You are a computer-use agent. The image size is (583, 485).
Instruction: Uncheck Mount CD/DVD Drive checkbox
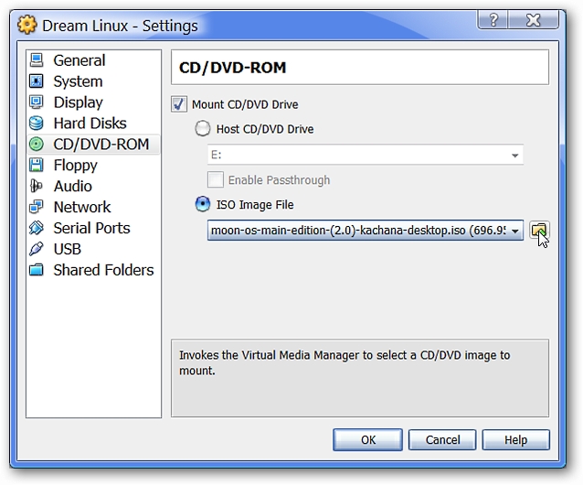(x=179, y=104)
